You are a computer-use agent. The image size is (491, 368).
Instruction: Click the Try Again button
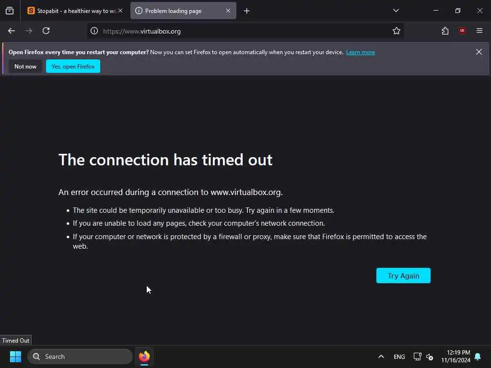point(403,276)
